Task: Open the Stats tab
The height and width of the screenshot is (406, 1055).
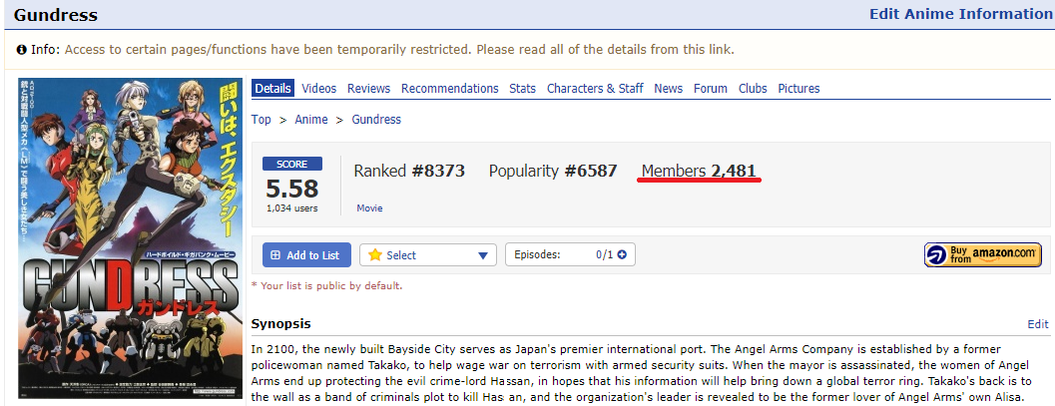Action: (523, 88)
